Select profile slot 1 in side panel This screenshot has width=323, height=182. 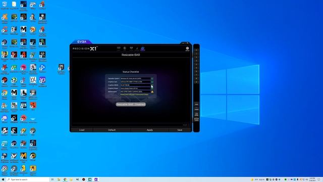tap(196, 54)
